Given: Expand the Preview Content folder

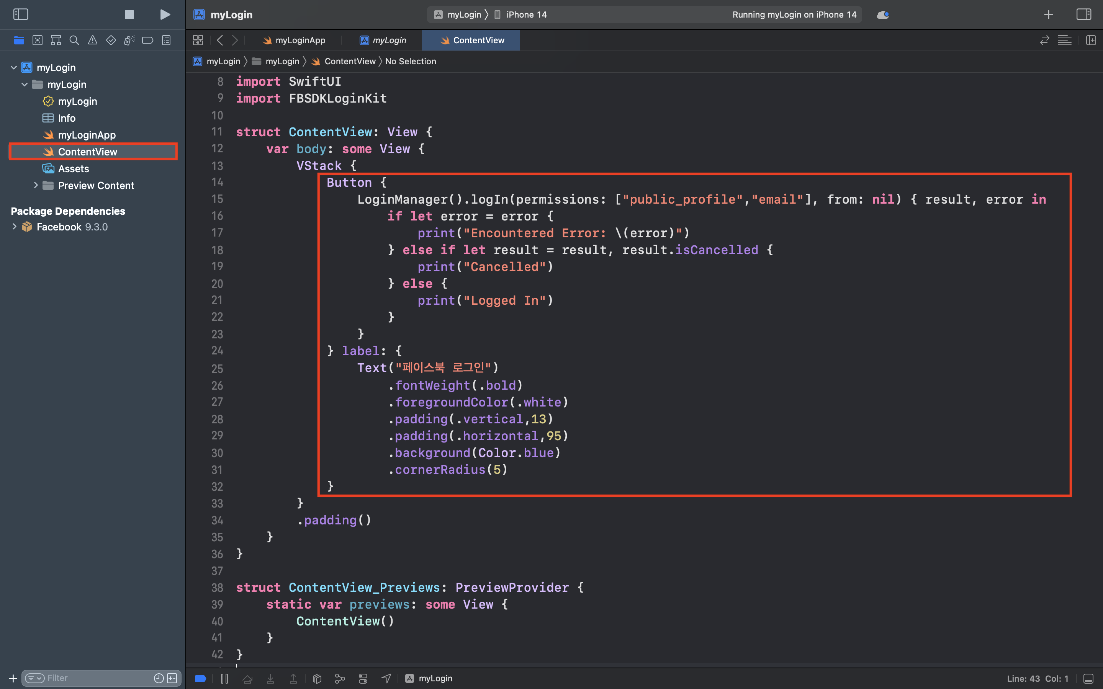Looking at the screenshot, I should tap(36, 186).
